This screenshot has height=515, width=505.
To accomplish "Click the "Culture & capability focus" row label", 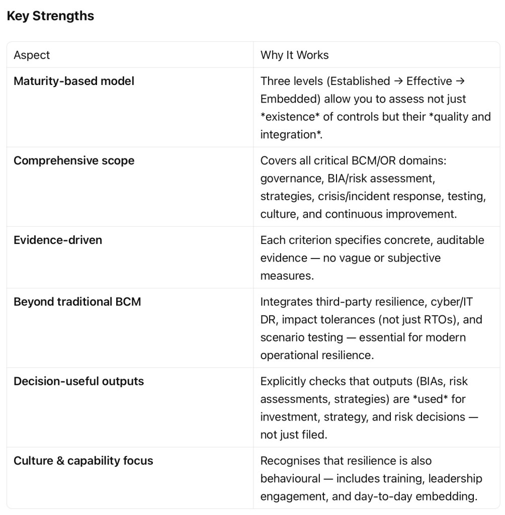I will (x=83, y=461).
